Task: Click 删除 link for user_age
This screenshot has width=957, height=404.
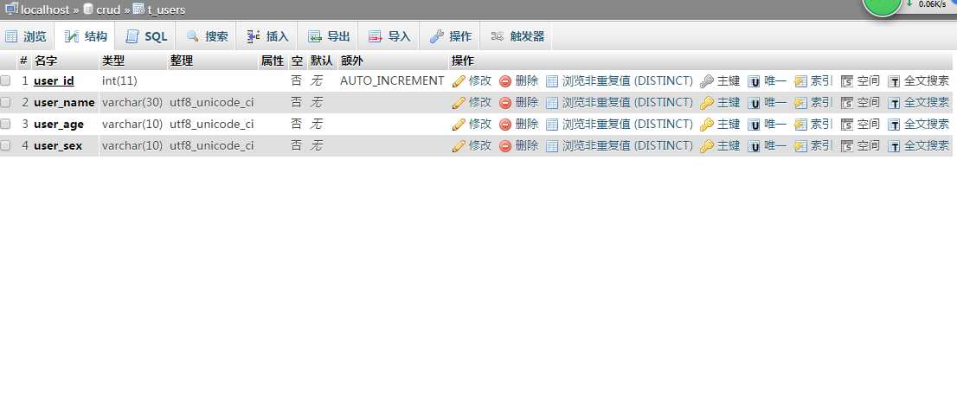Action: tap(527, 125)
